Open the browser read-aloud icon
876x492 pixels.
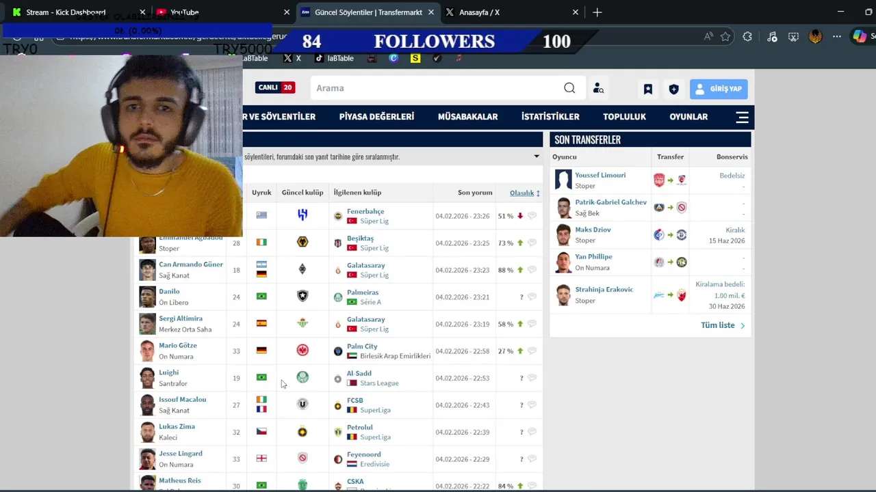pos(709,37)
